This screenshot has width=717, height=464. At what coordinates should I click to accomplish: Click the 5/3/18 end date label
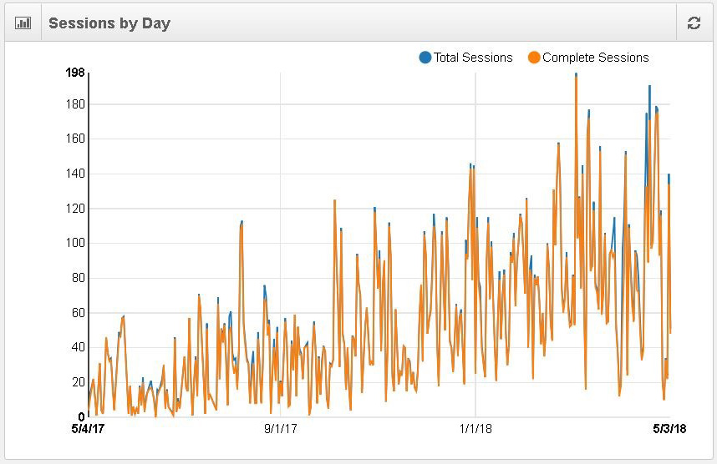click(669, 428)
